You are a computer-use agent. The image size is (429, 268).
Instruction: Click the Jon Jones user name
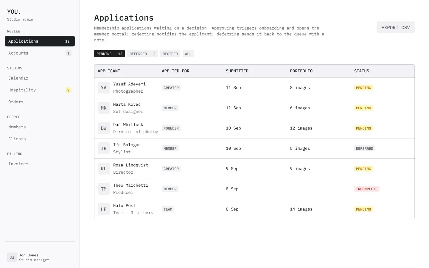[x=29, y=255]
